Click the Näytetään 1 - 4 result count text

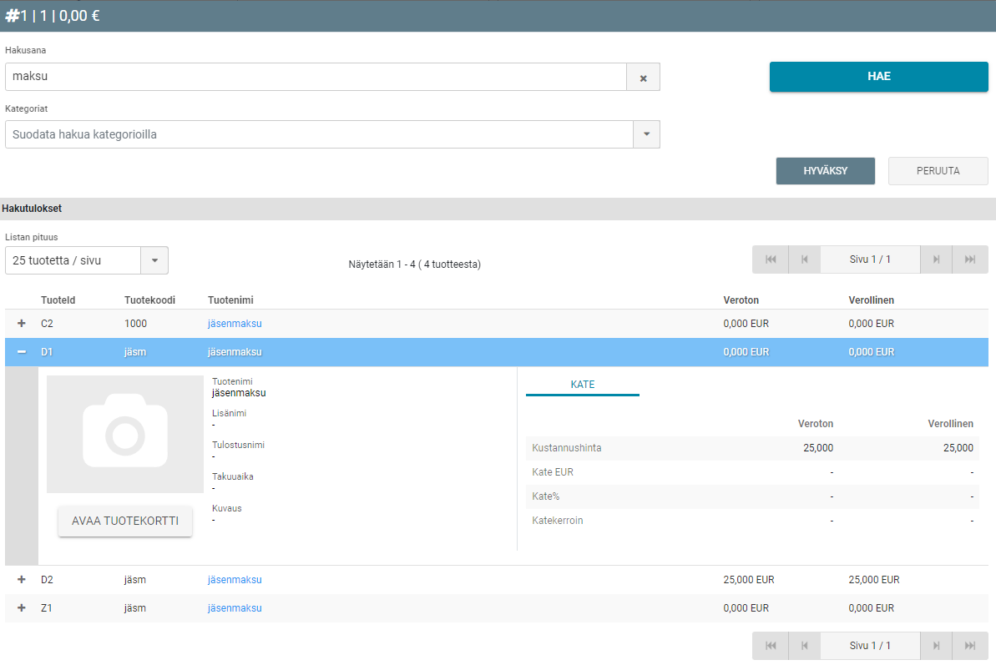[414, 264]
